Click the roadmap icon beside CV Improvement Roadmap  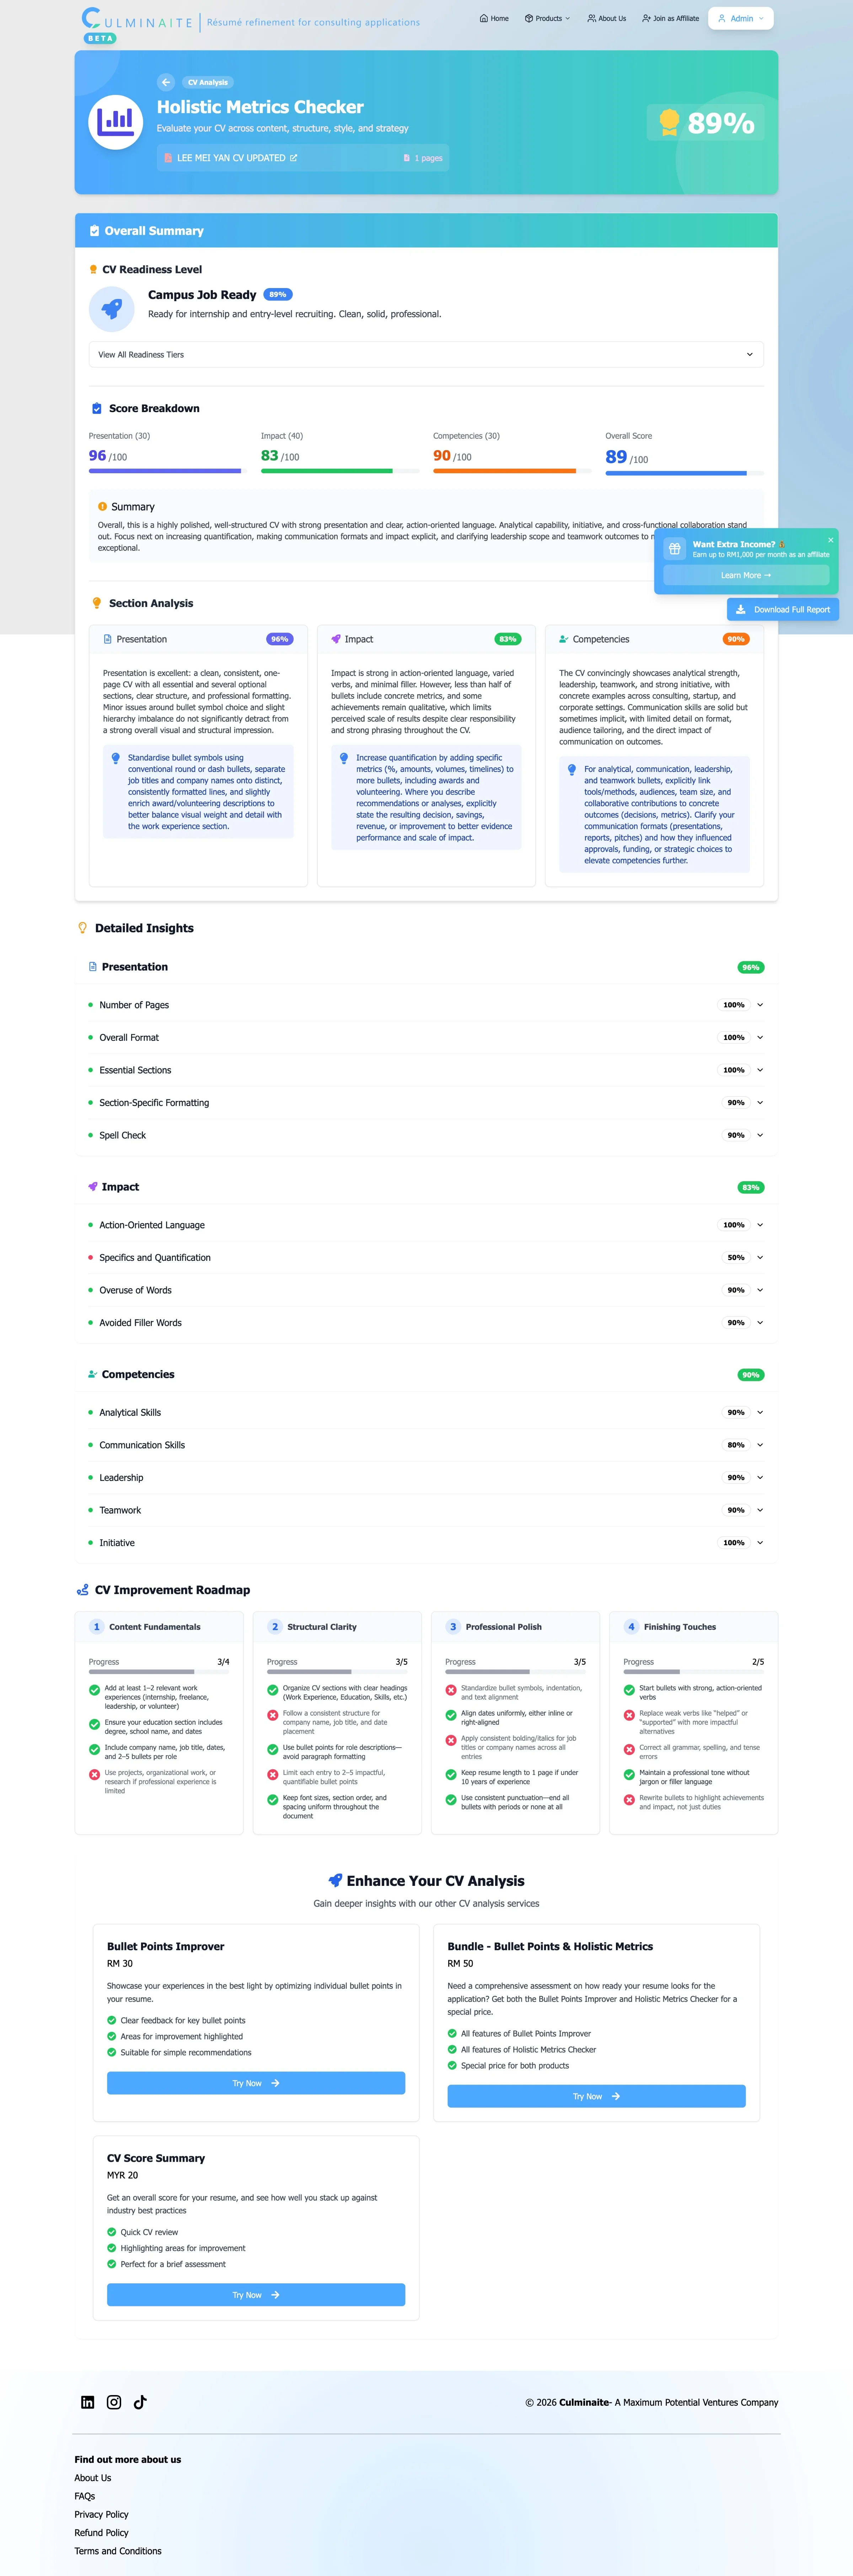83,1590
